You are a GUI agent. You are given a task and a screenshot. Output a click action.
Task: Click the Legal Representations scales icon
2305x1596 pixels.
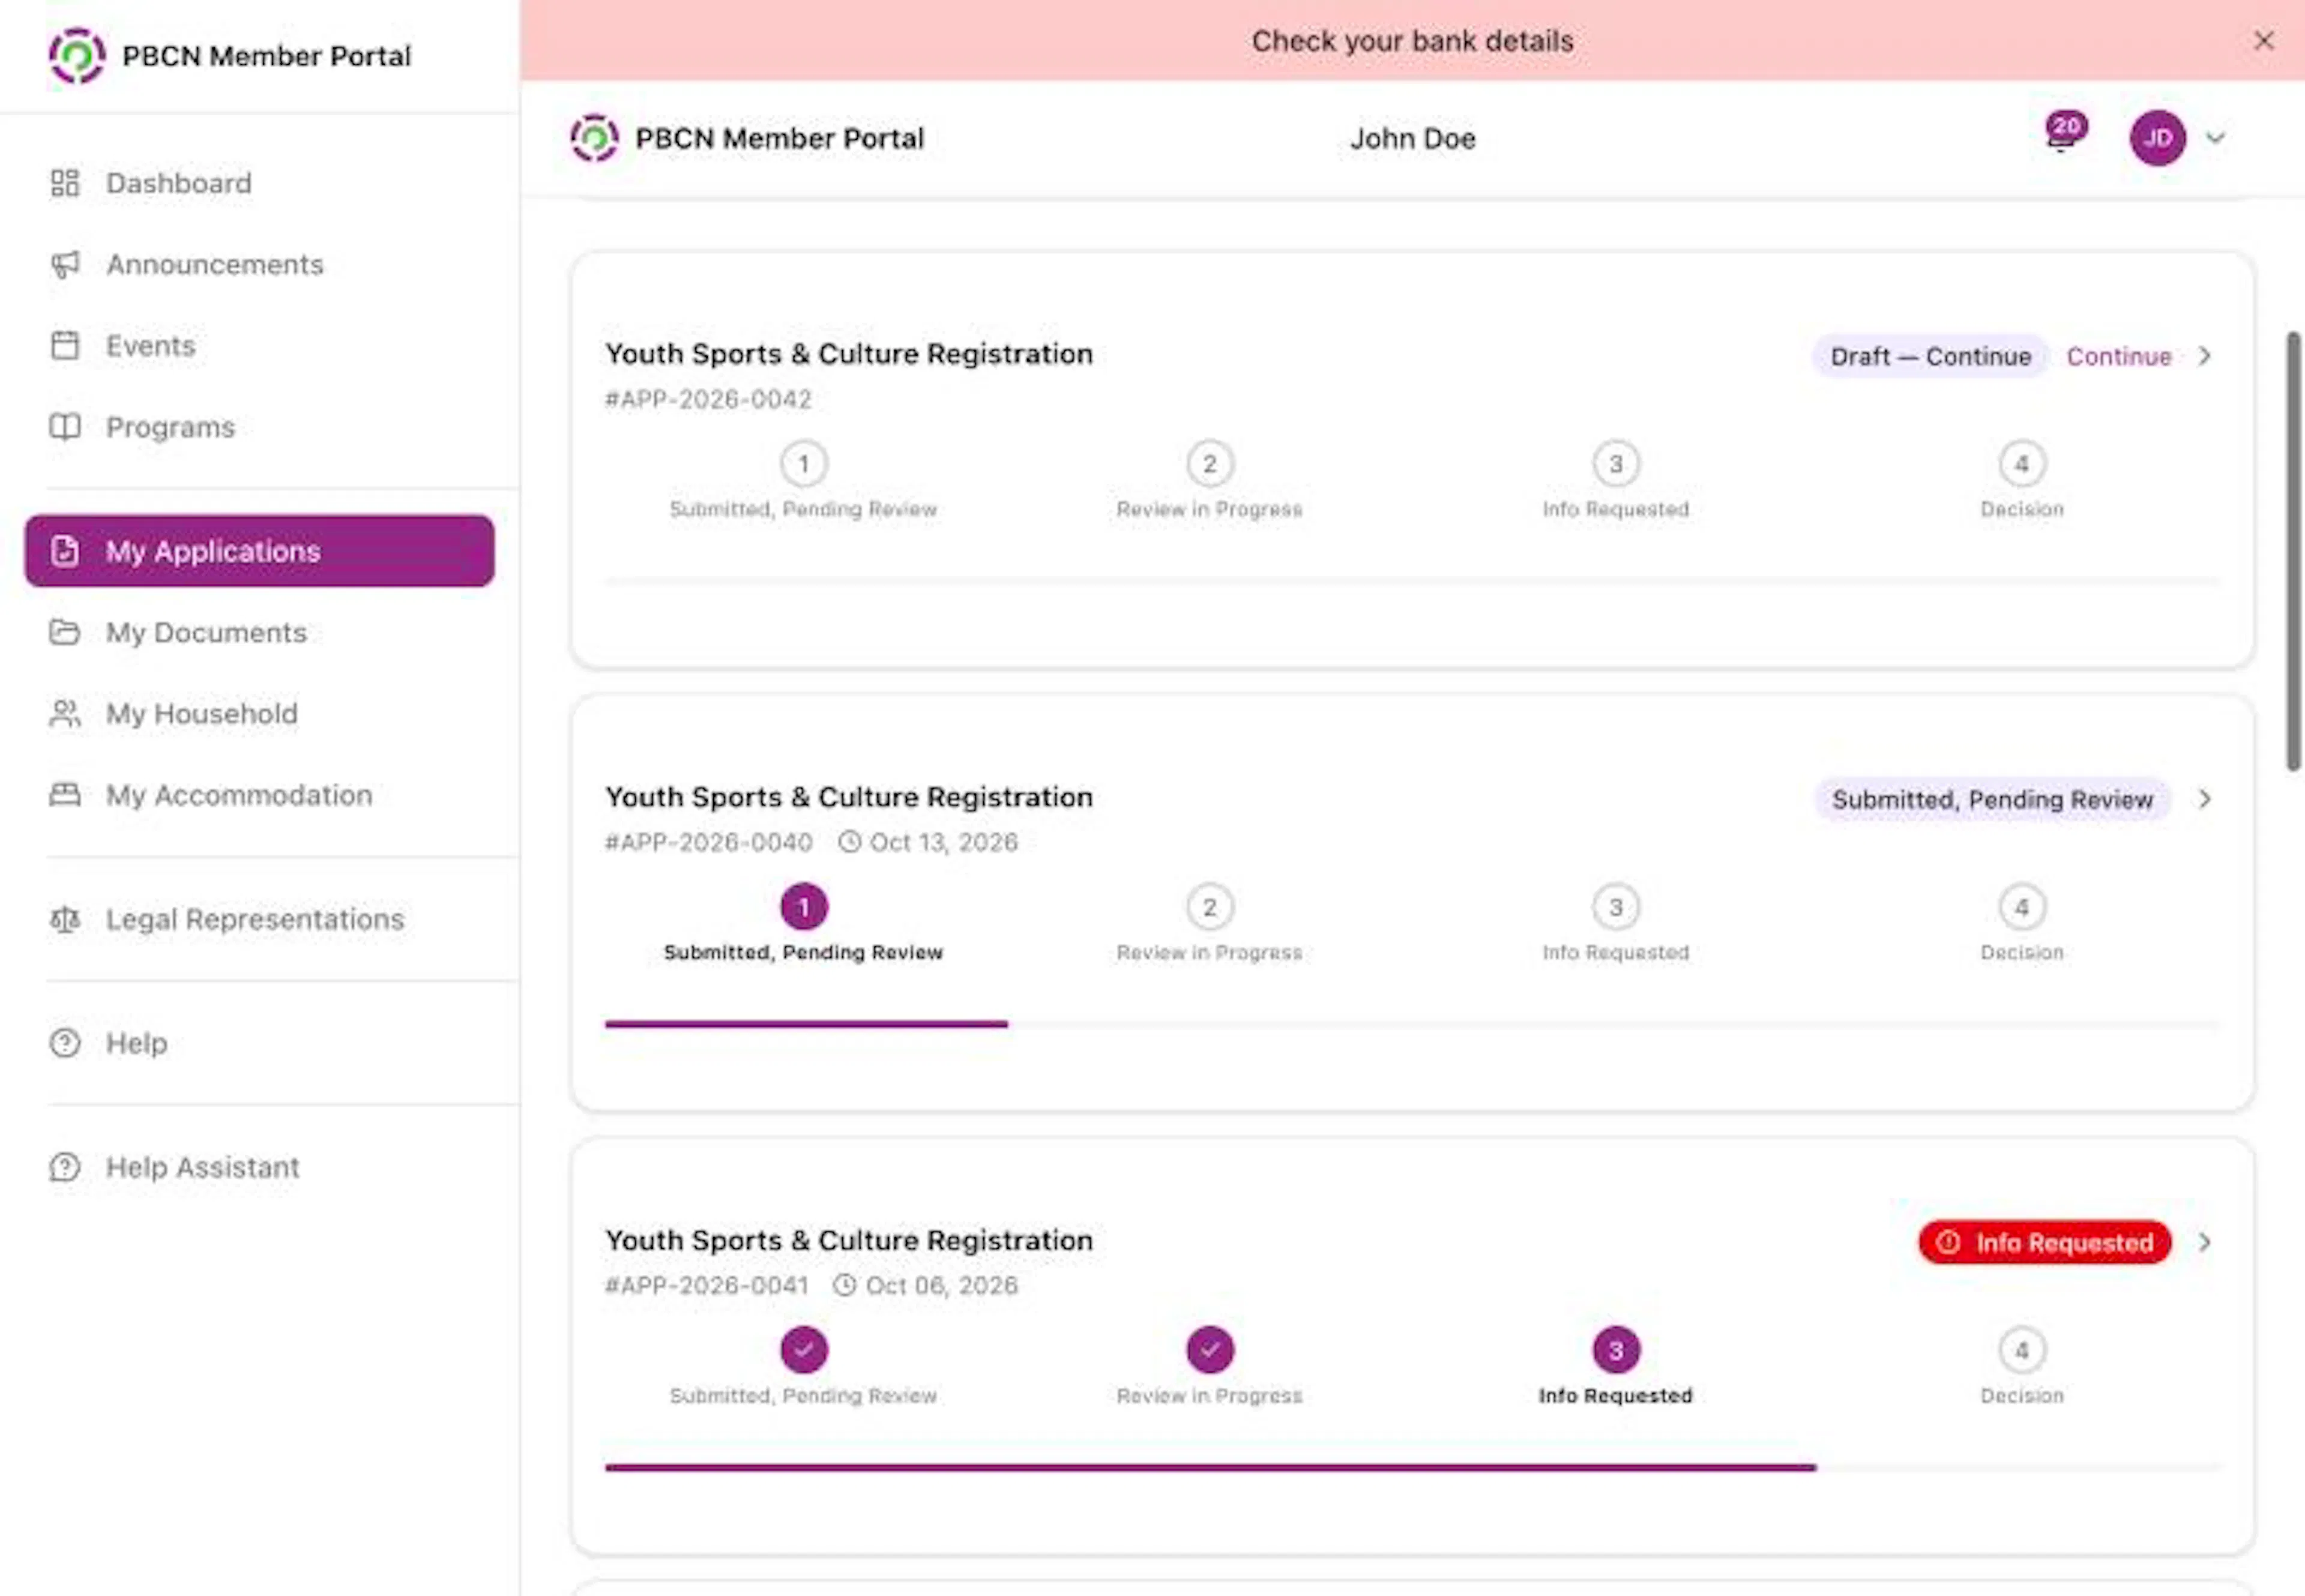pos(65,919)
